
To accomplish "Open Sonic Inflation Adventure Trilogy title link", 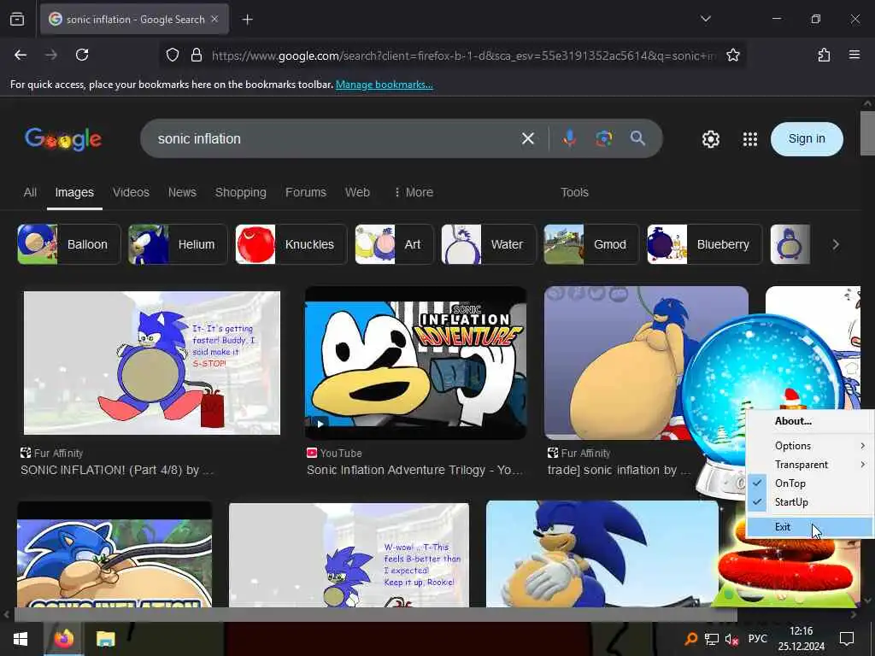I will click(414, 471).
